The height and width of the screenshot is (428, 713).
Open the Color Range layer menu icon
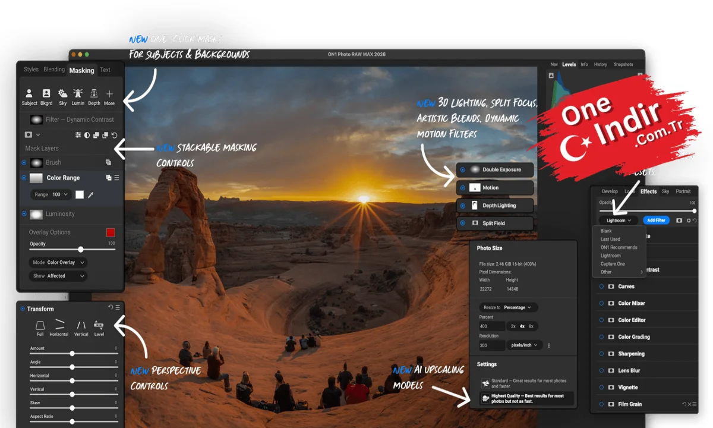pos(116,178)
